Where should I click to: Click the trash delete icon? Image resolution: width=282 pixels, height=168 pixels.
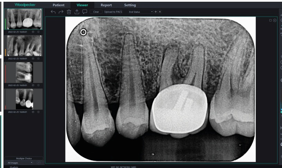(69, 12)
